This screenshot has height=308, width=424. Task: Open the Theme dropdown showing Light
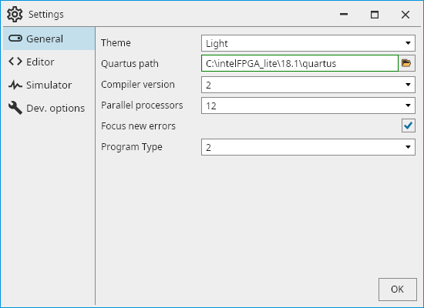pyautogui.click(x=308, y=43)
